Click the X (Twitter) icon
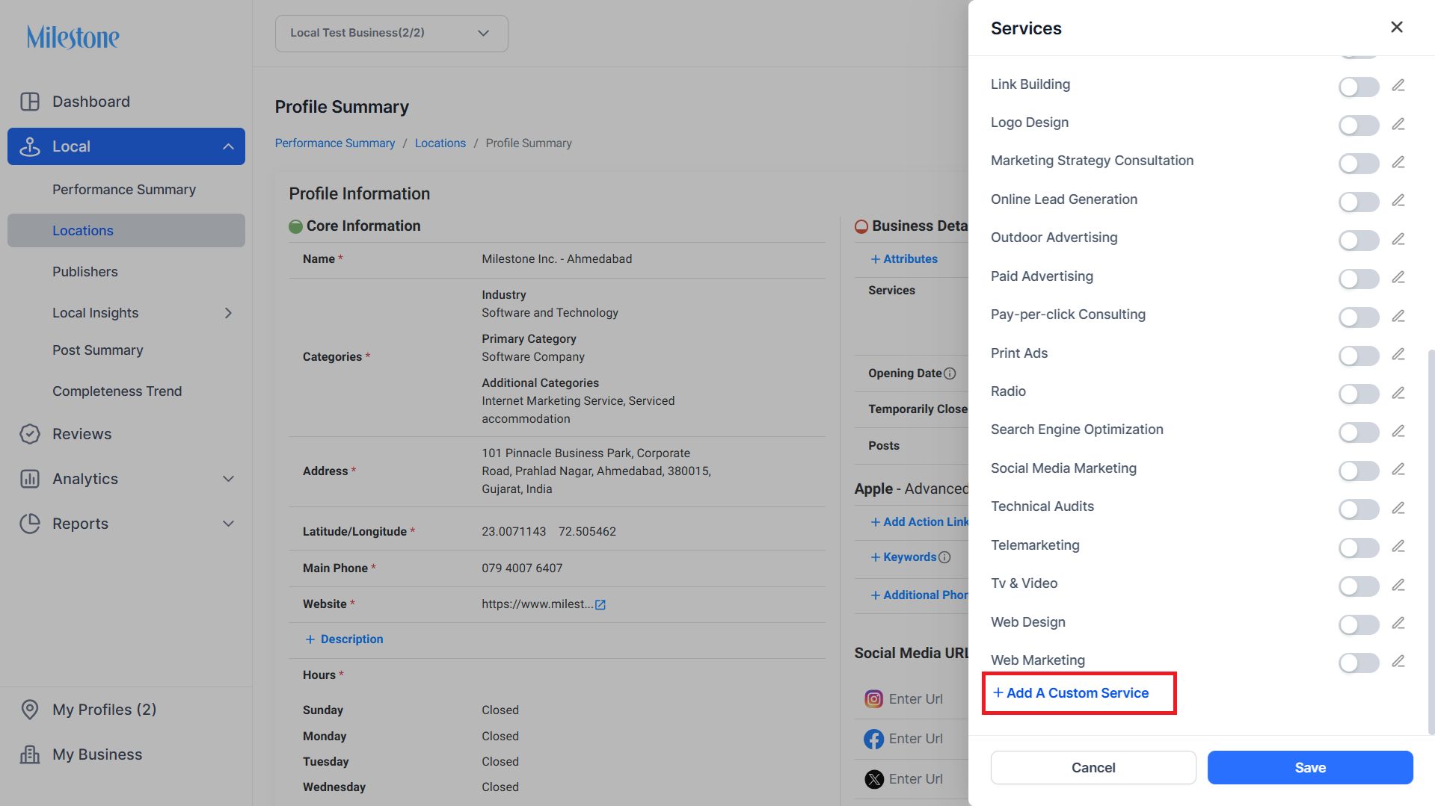Image resolution: width=1435 pixels, height=806 pixels. pyautogui.click(x=873, y=779)
